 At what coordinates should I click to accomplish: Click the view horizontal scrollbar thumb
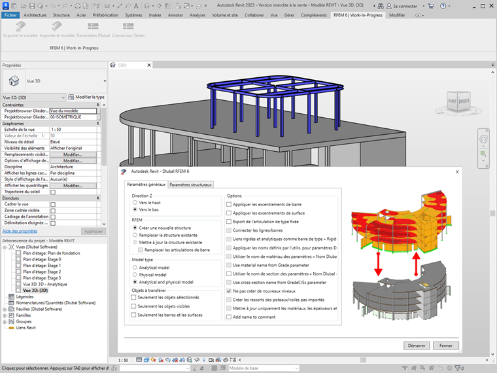pyautogui.click(x=363, y=360)
